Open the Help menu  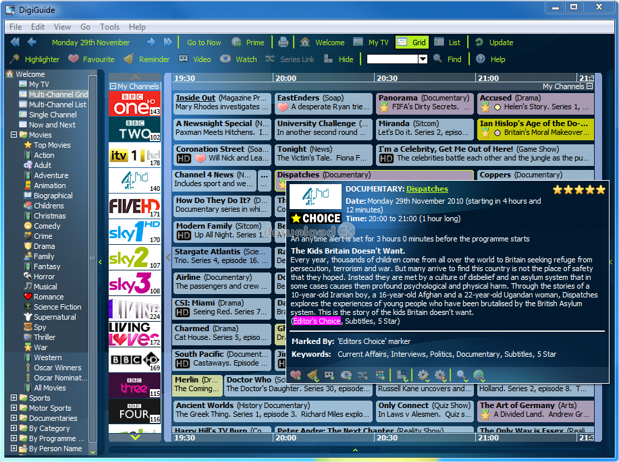137,27
